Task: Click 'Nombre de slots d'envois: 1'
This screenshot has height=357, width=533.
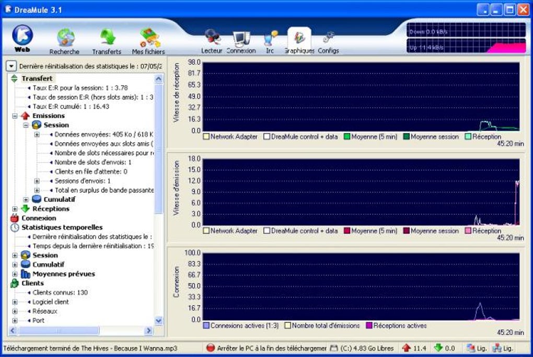Action: pos(93,163)
